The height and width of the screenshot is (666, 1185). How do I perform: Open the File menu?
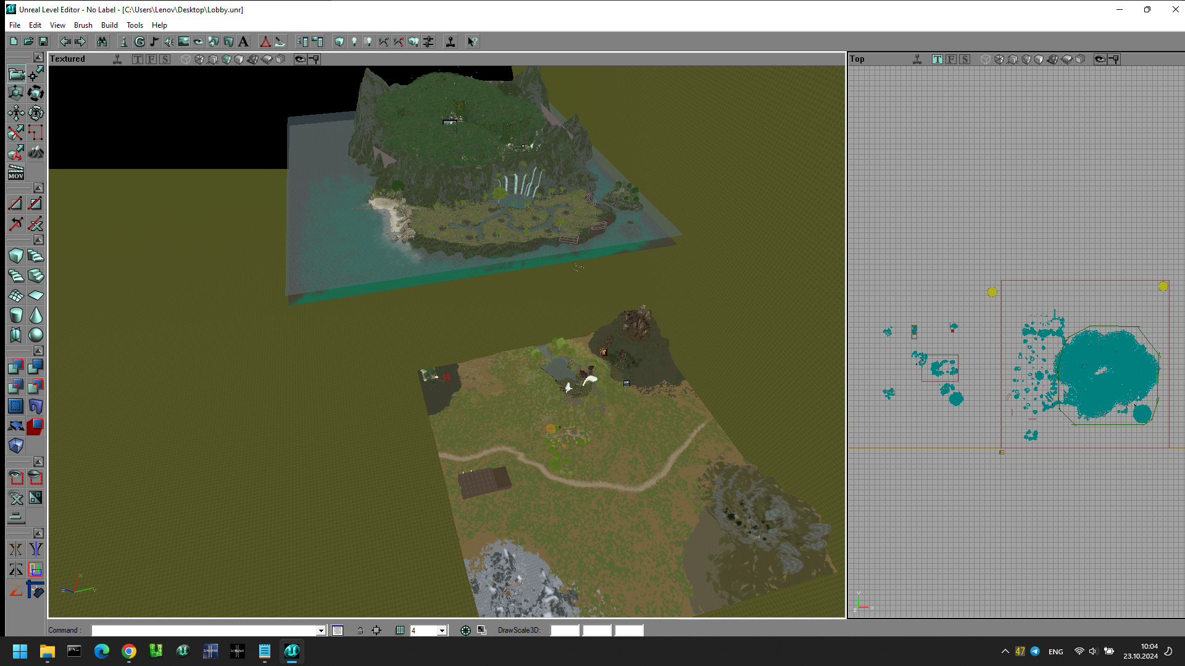(15, 25)
